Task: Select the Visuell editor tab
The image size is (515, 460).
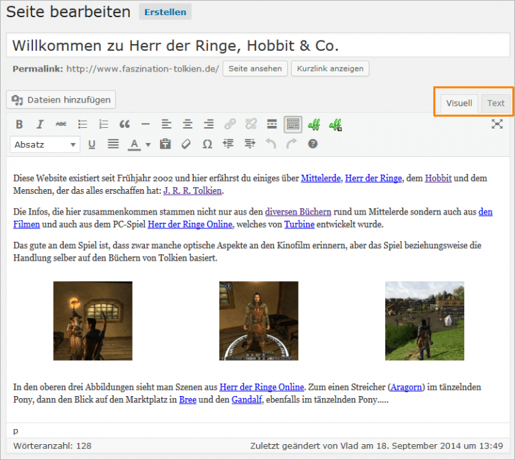Action: pos(459,103)
